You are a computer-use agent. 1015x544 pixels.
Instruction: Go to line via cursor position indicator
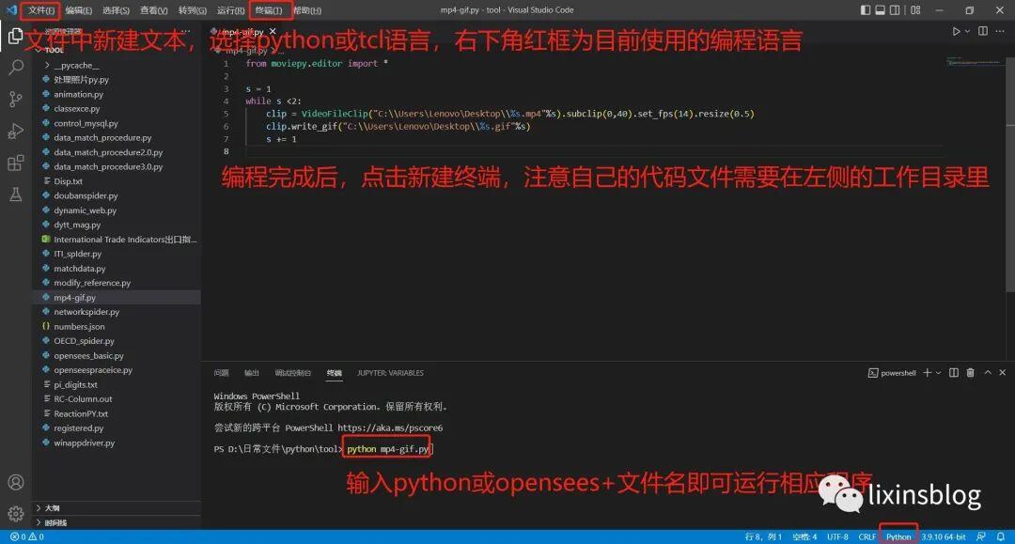coord(763,536)
